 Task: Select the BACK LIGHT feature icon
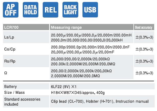pos(70,10)
